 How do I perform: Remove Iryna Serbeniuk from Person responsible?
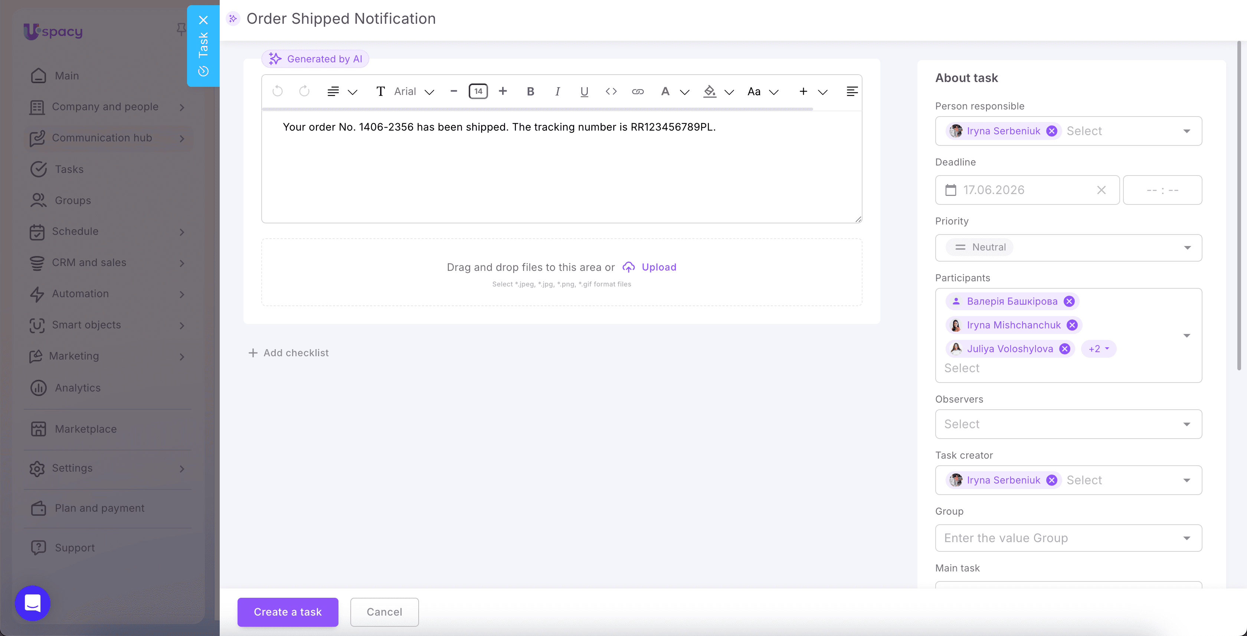click(x=1051, y=131)
